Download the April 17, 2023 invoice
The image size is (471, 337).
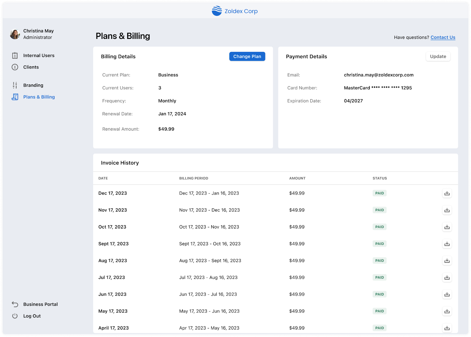pyautogui.click(x=447, y=328)
